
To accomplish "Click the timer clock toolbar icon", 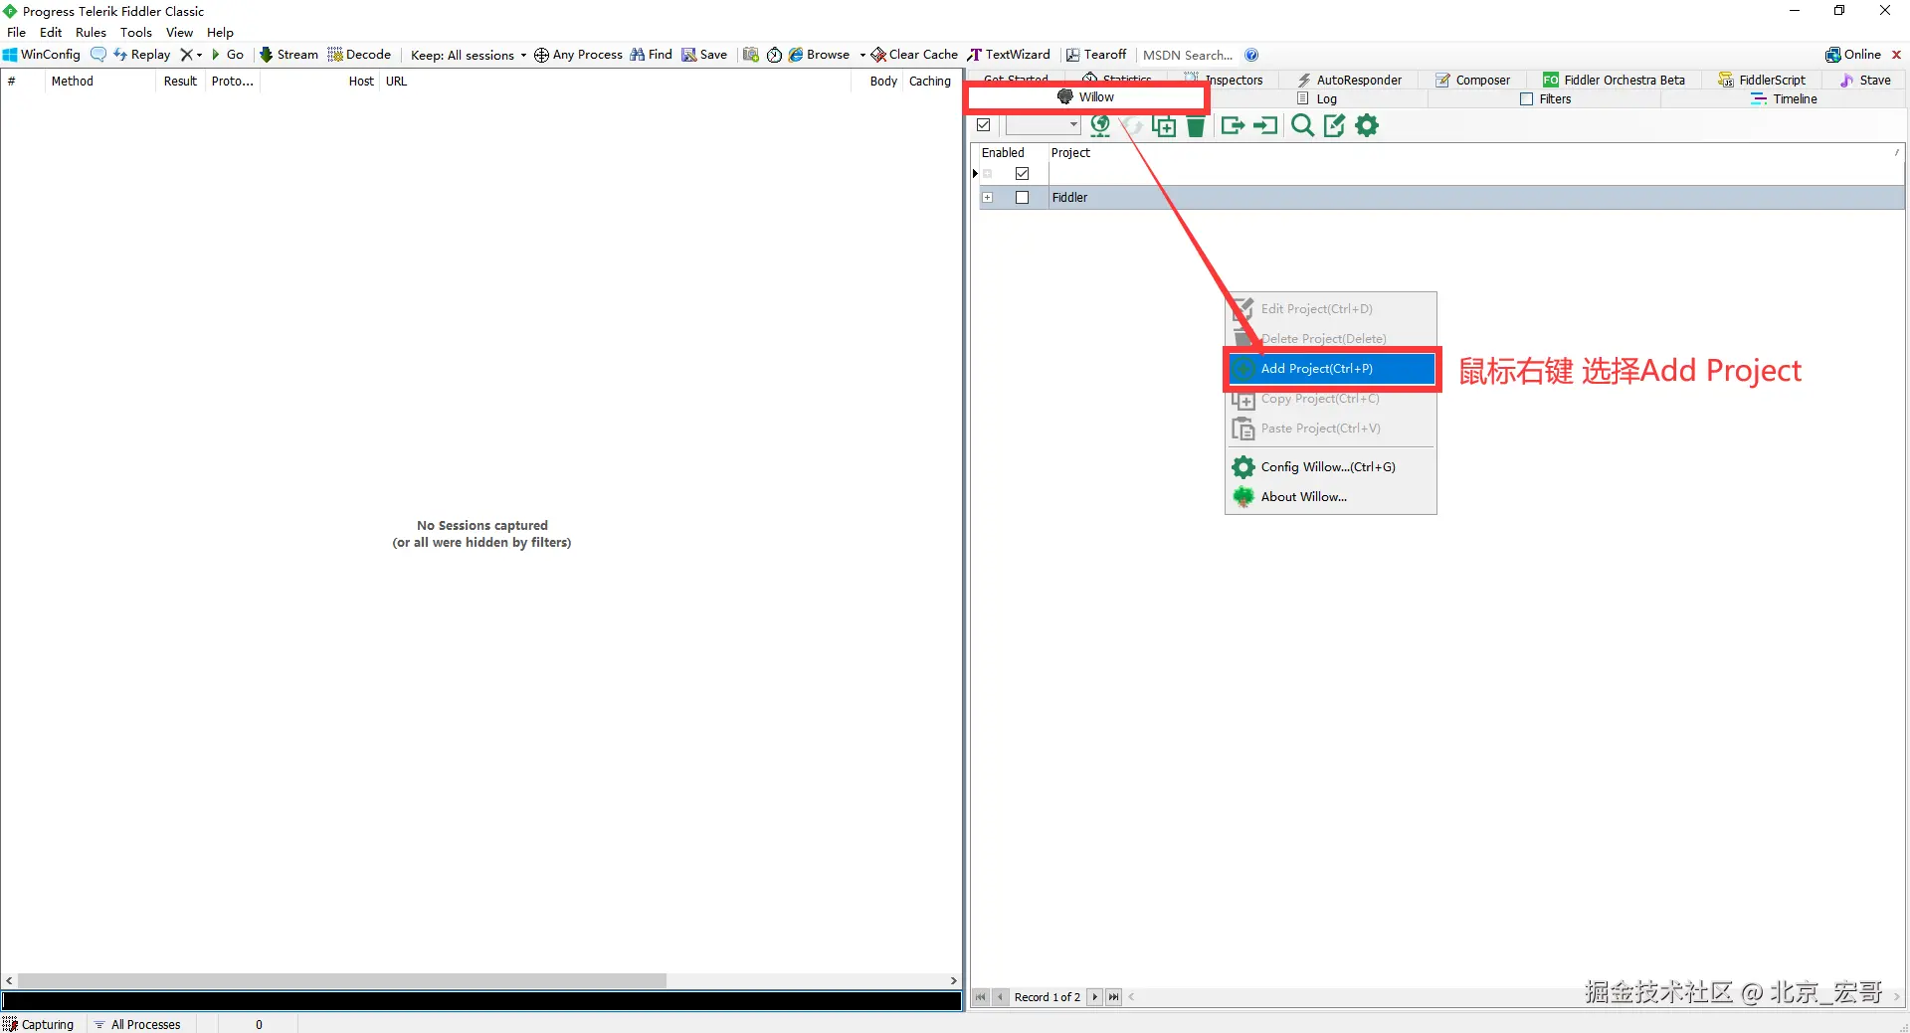I will coord(774,55).
